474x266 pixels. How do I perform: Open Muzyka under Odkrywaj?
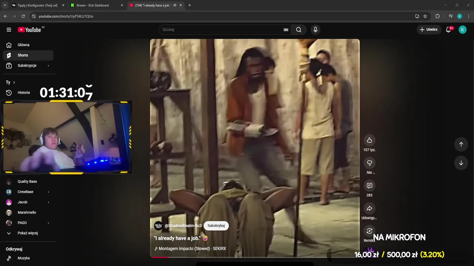(28, 258)
